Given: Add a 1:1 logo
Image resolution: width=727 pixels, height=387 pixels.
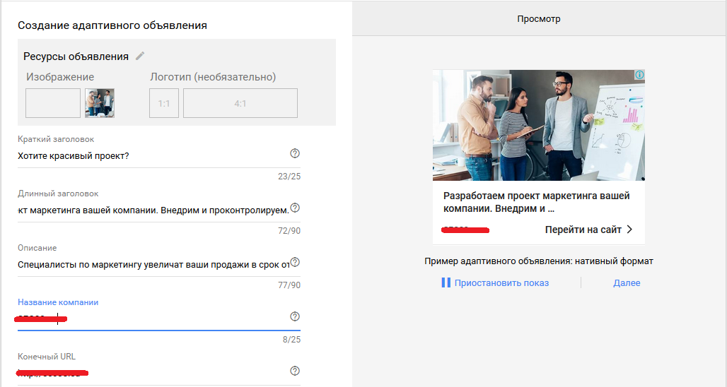Looking at the screenshot, I should pos(163,103).
